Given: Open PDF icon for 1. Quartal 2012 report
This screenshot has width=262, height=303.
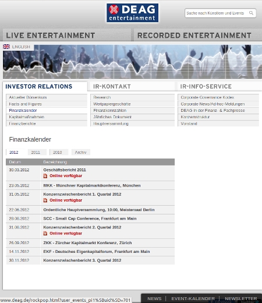Looking at the screenshot, I should pos(45,200).
